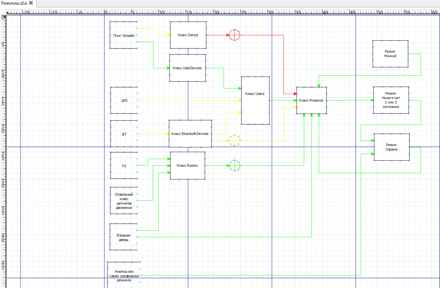
Task: Pick the Режим Ночной block
Action: click(x=390, y=54)
